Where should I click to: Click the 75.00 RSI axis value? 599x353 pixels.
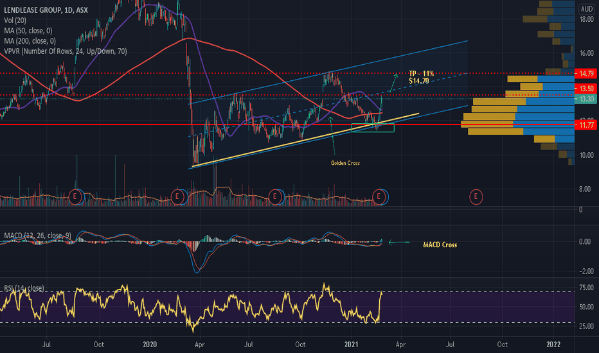pyautogui.click(x=586, y=288)
